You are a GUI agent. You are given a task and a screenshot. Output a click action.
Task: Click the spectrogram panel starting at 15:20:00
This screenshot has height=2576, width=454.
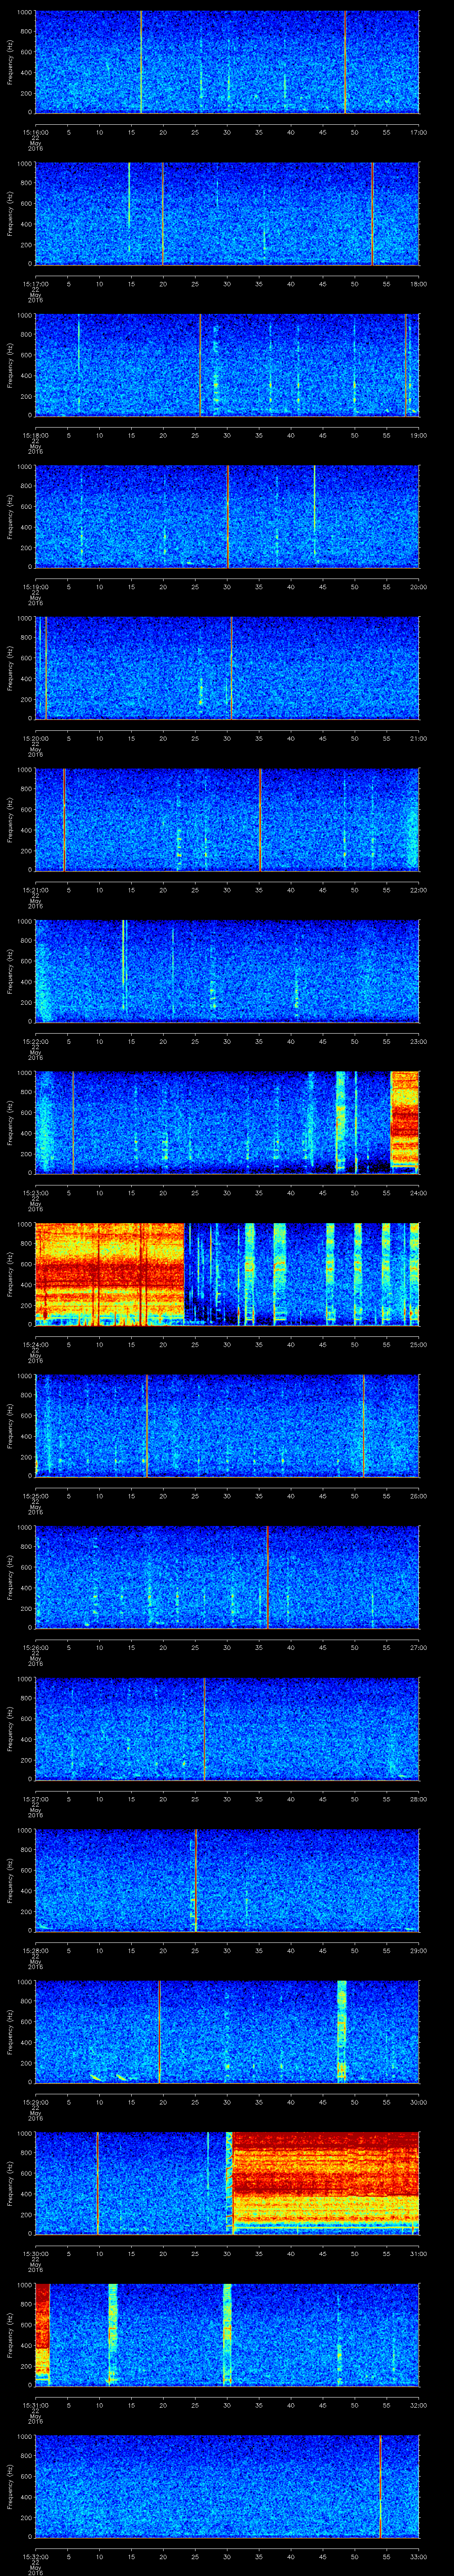tap(227, 668)
